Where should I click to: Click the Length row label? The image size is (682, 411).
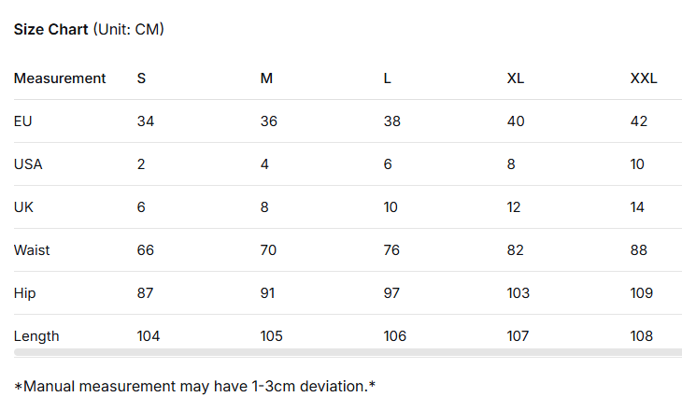coord(36,336)
